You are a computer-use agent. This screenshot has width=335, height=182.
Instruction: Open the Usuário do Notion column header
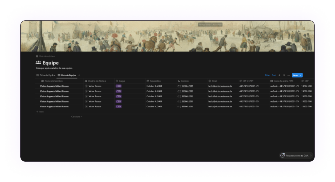pyautogui.click(x=99, y=81)
